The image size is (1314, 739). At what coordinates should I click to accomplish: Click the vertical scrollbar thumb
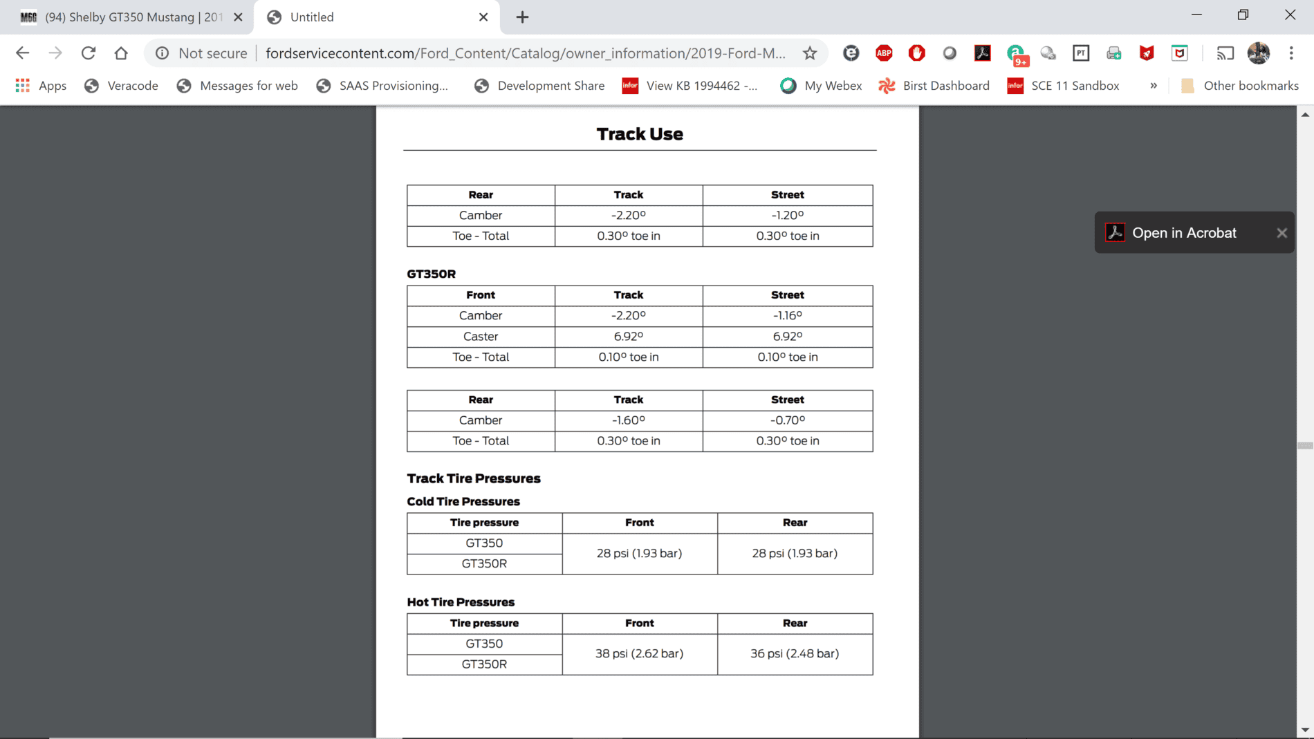1305,446
